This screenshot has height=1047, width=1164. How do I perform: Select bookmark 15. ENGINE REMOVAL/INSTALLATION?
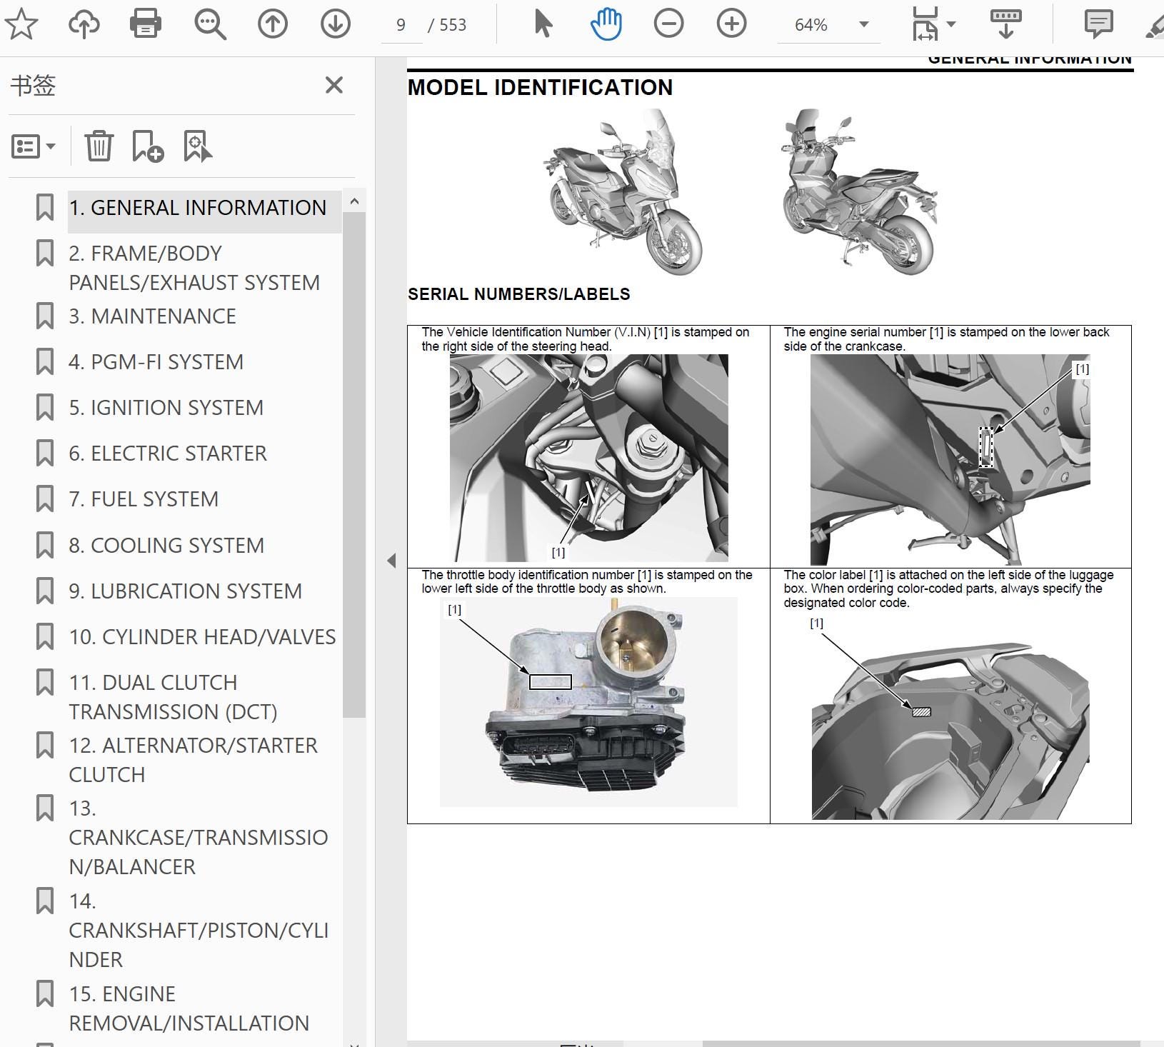189,1008
